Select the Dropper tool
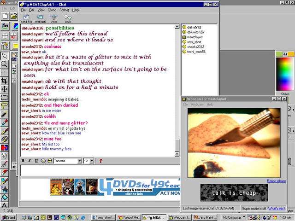Image resolution: width=295 pixels, height=221 pixels. tap(4, 122)
